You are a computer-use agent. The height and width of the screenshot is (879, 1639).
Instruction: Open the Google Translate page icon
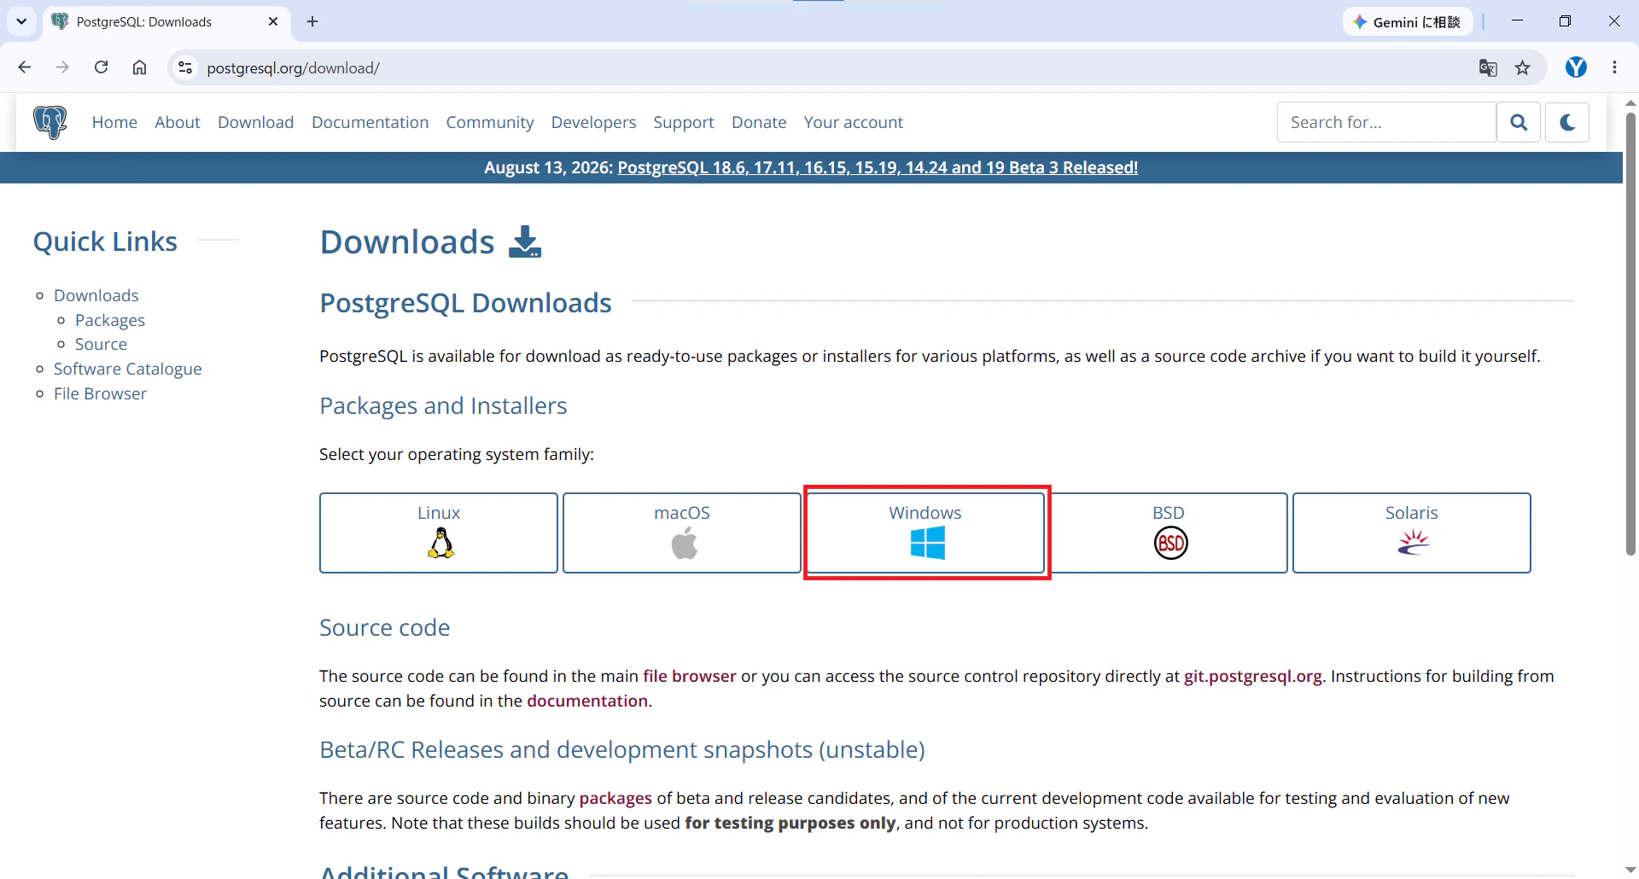[1488, 68]
